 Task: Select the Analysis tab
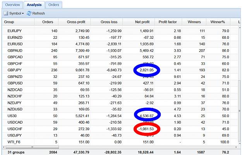click(x=34, y=5)
